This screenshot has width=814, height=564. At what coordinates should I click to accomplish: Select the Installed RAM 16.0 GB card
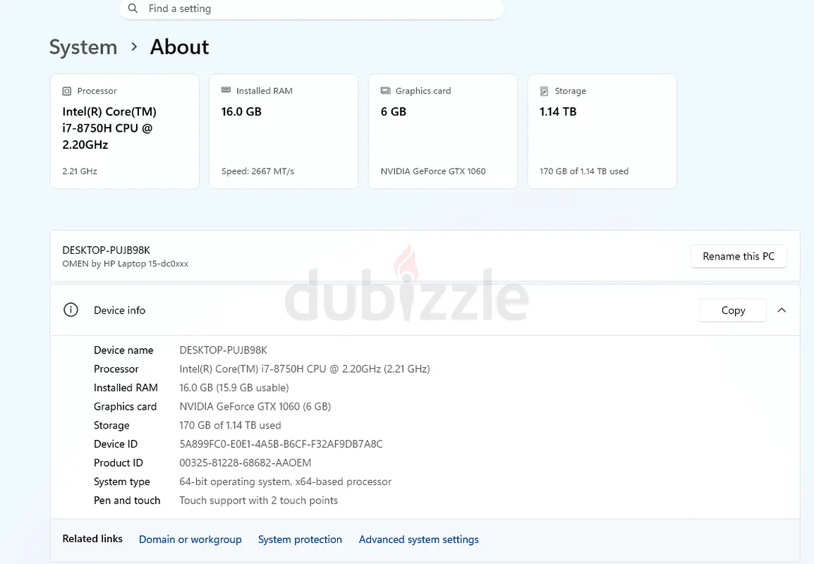click(x=284, y=131)
